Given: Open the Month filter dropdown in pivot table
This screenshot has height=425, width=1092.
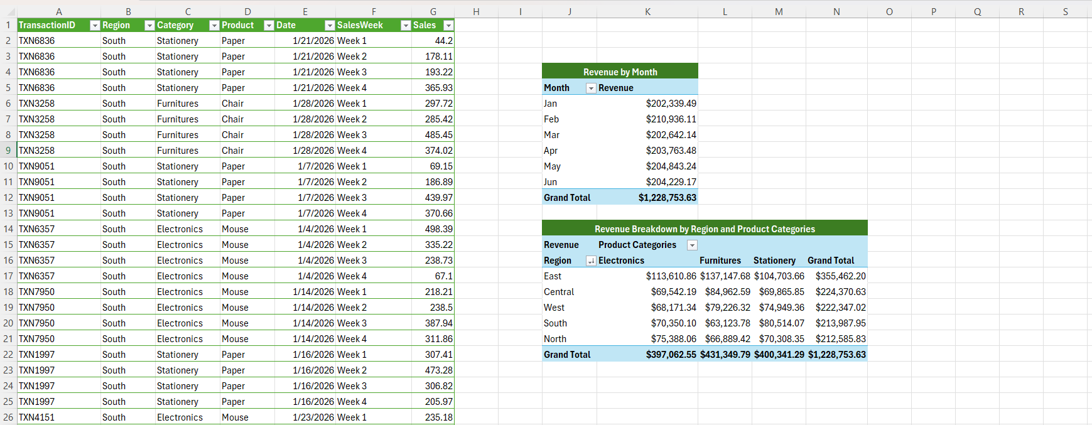Looking at the screenshot, I should [x=591, y=89].
